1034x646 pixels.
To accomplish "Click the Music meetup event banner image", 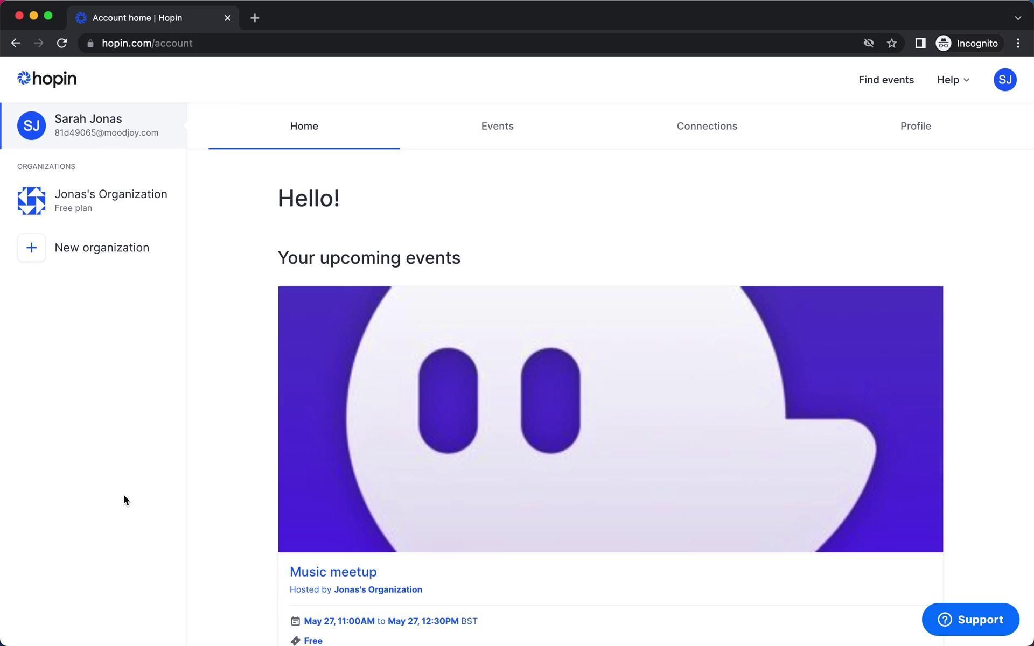I will coord(610,419).
